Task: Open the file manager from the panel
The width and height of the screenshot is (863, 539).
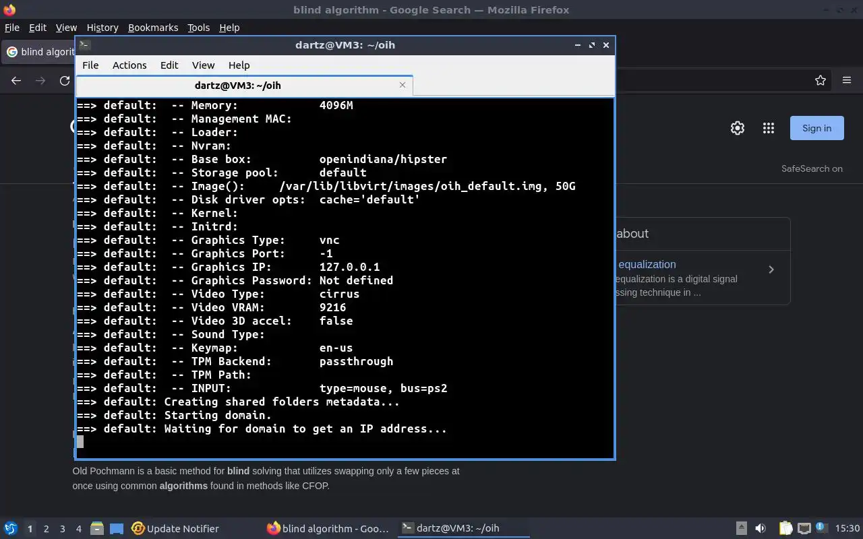Action: [x=97, y=529]
